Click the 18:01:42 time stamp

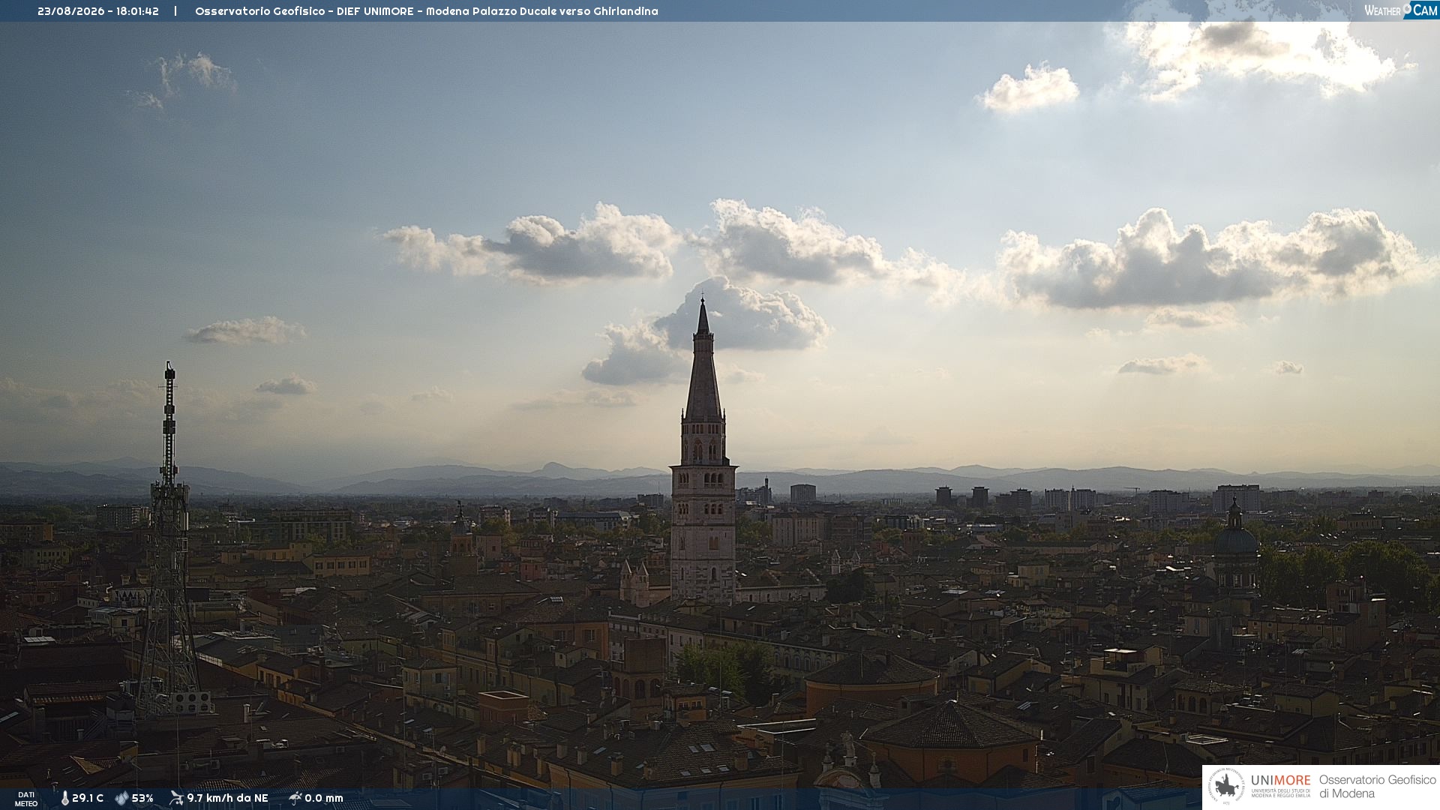point(137,11)
